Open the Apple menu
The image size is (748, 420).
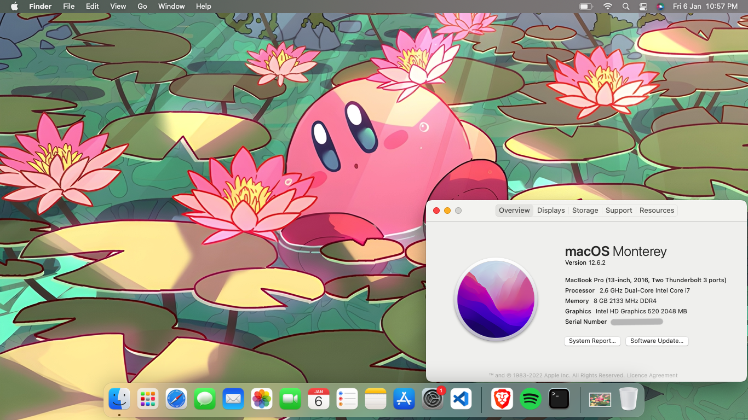tap(14, 6)
